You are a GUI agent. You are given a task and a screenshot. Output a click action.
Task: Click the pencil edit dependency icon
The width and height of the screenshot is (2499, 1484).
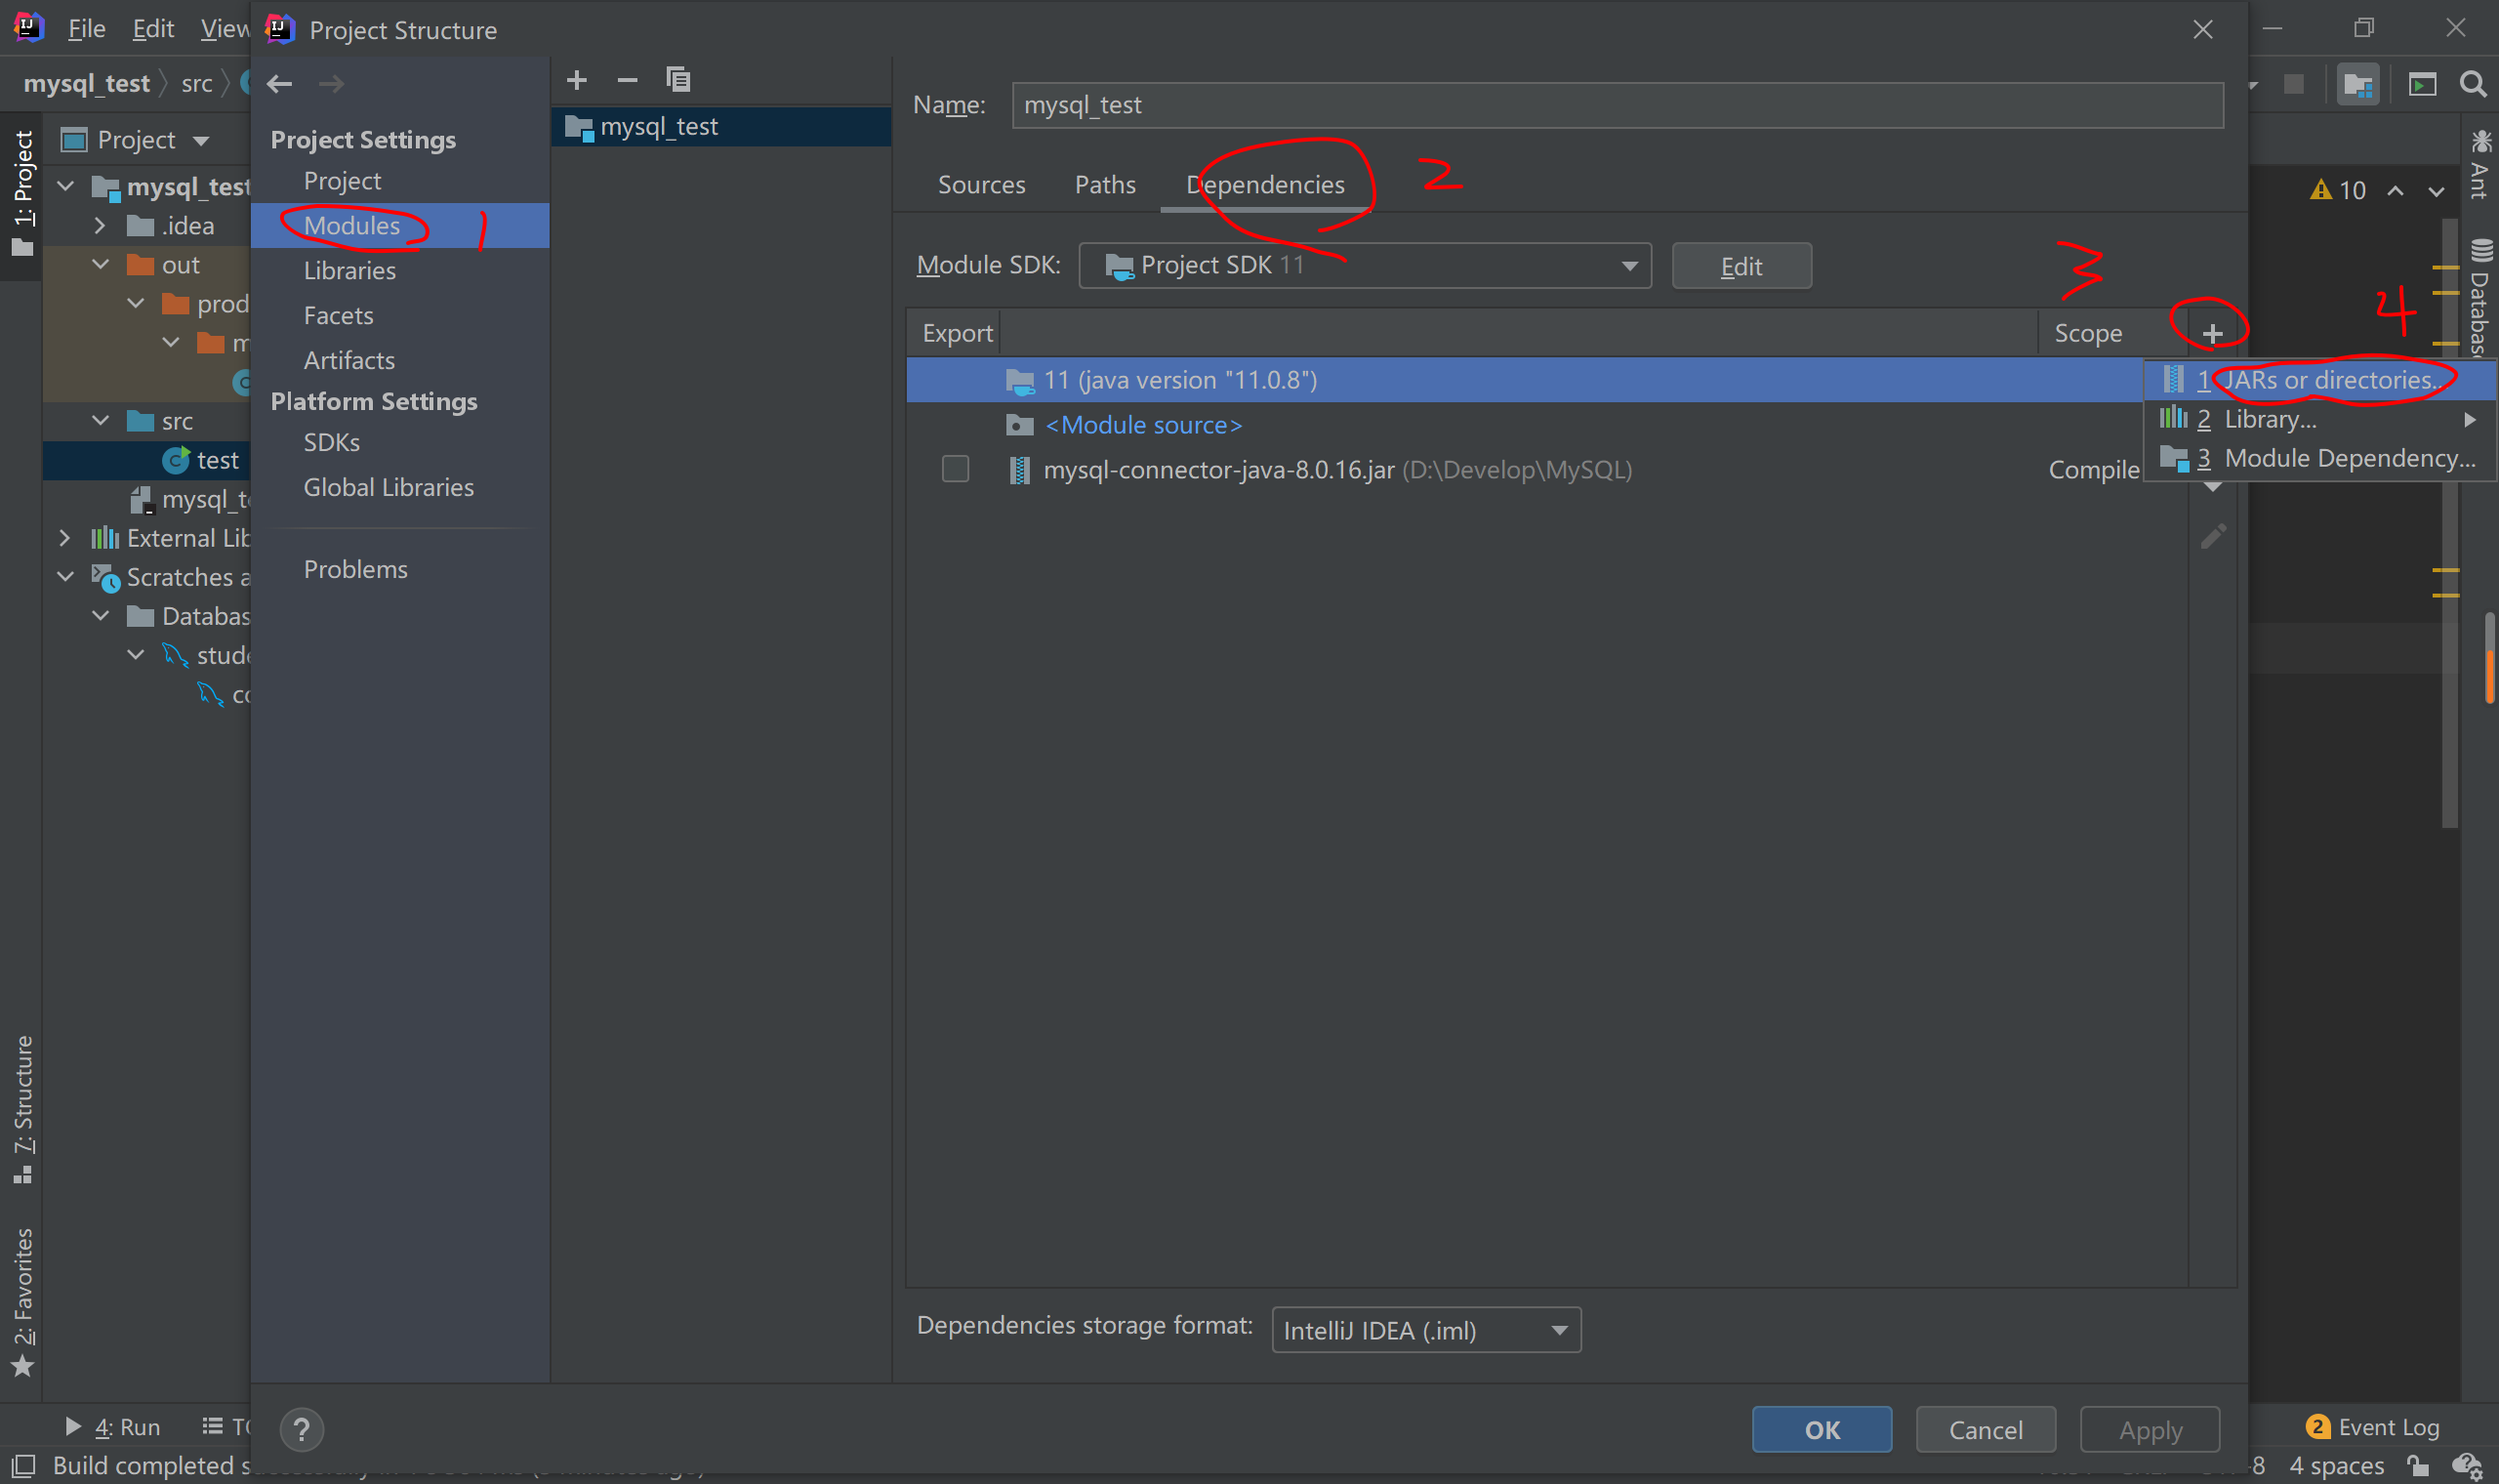click(2213, 537)
